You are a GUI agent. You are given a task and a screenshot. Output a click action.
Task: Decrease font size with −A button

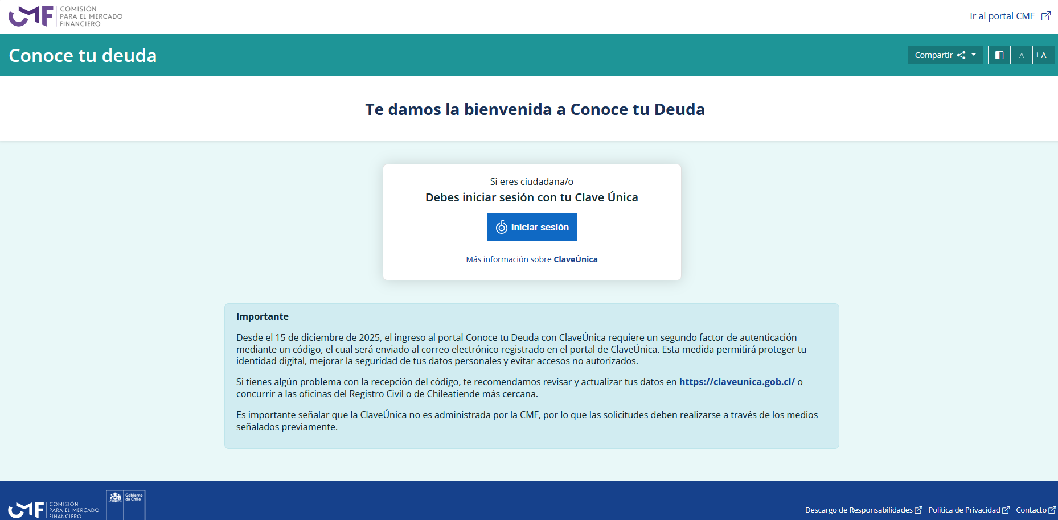point(1020,55)
